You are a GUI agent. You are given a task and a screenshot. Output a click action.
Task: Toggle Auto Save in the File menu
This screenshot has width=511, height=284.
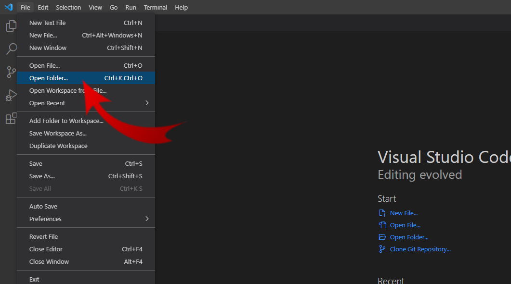click(x=42, y=206)
